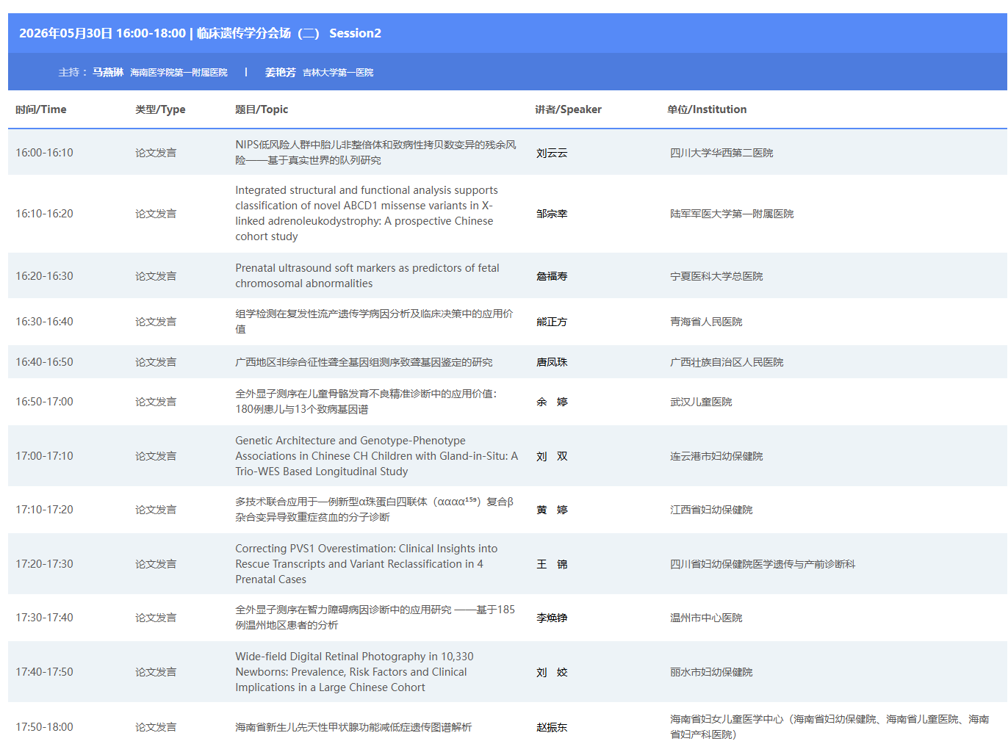Viewport: 1008px width, 755px height.
Task: Select speaker 王 锦
Action: click(x=552, y=564)
